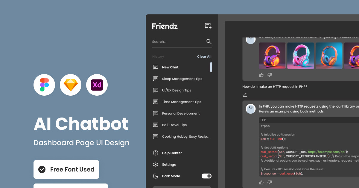Open the Help Center menu item
Viewport: 359px width, 188px height.
tap(172, 153)
